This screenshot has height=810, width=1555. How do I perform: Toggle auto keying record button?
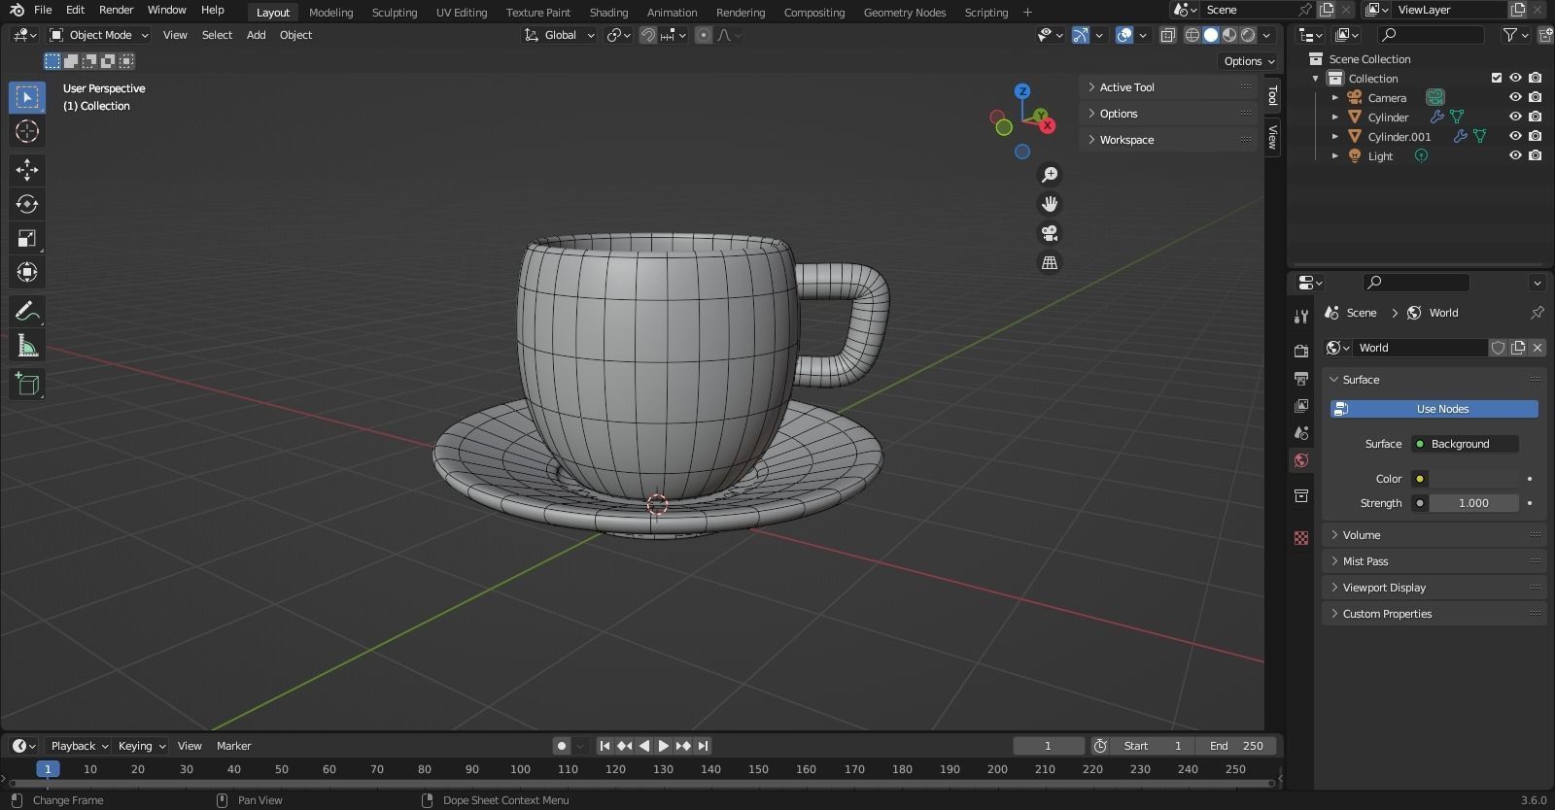pyautogui.click(x=561, y=746)
